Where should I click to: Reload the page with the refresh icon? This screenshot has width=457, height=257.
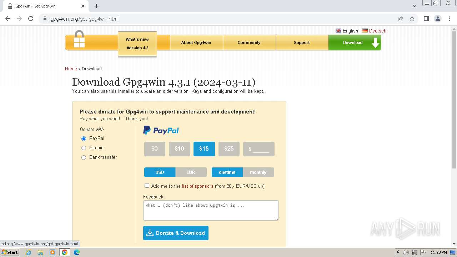coord(31,19)
